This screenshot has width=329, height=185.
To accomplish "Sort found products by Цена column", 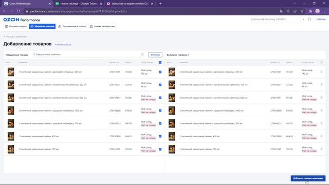I will (128, 63).
